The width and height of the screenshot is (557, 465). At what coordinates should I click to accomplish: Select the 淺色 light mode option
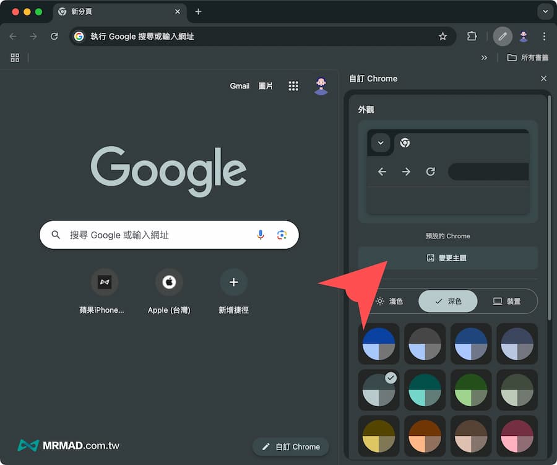(389, 302)
